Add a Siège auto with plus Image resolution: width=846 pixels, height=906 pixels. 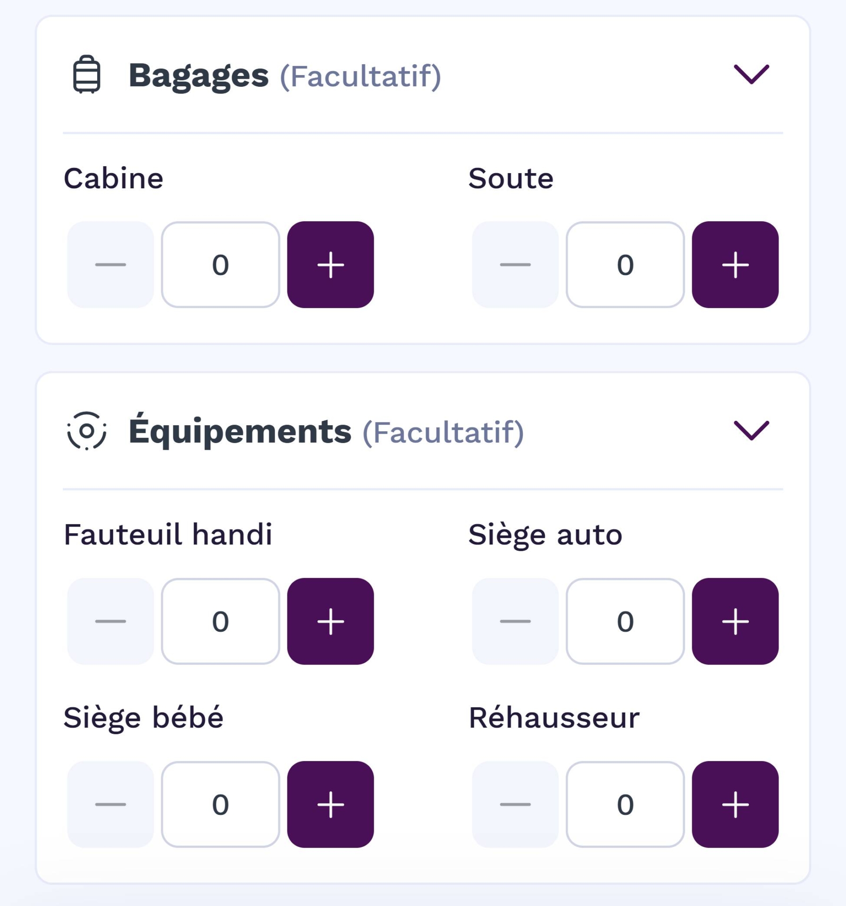[x=735, y=621]
